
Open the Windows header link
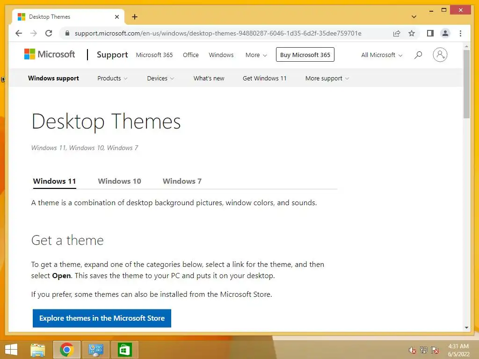[221, 55]
